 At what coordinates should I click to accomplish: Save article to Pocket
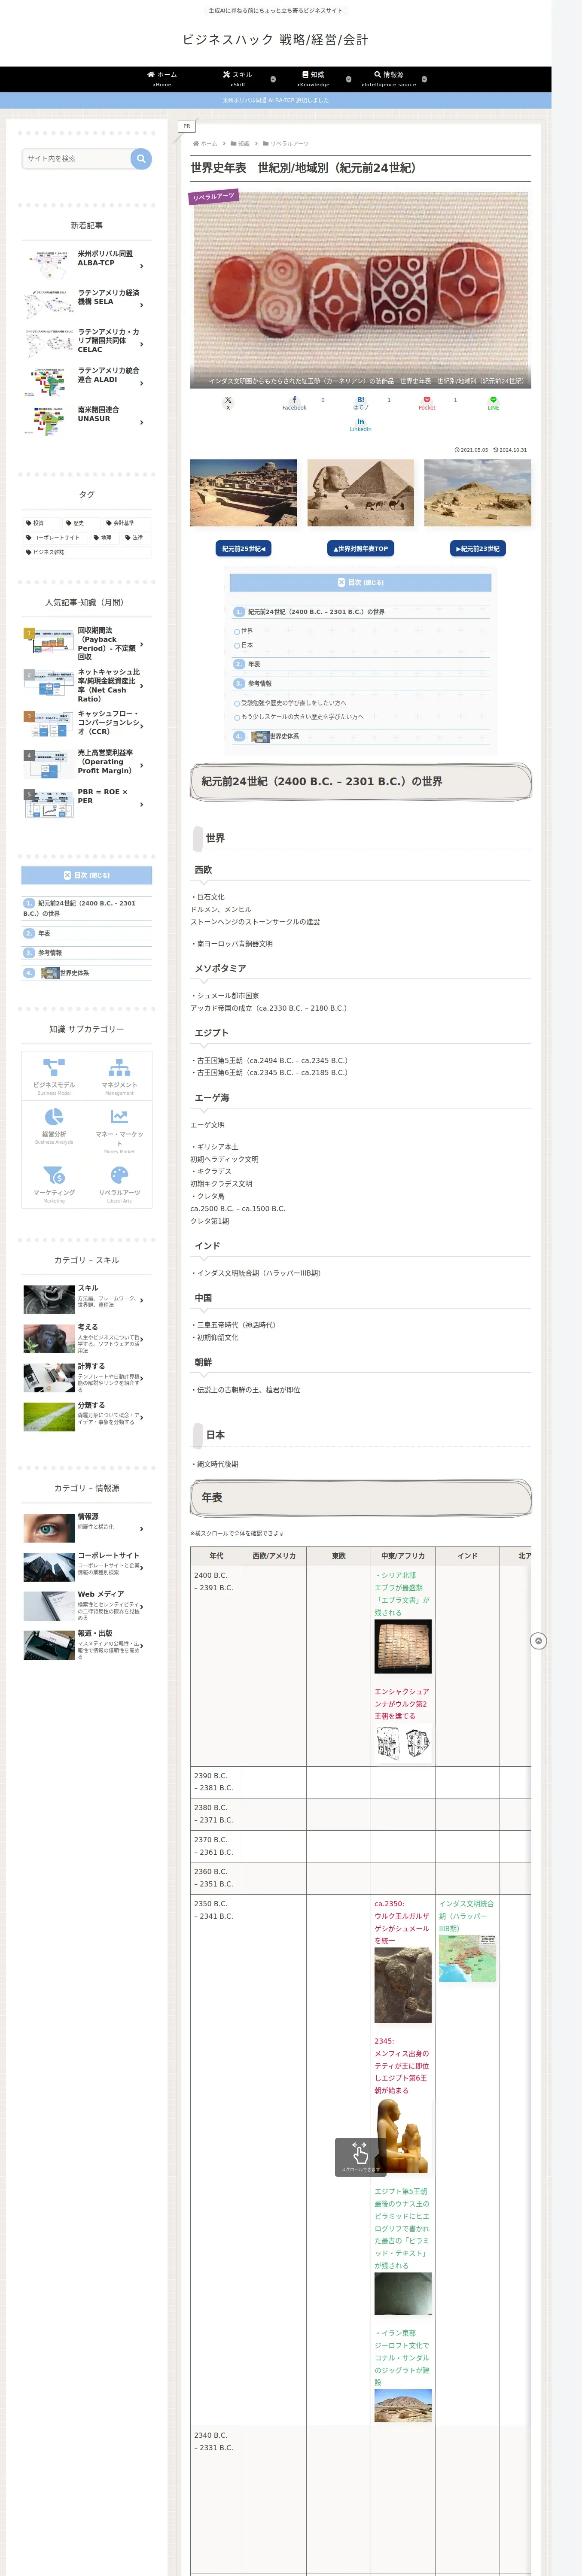(x=427, y=403)
